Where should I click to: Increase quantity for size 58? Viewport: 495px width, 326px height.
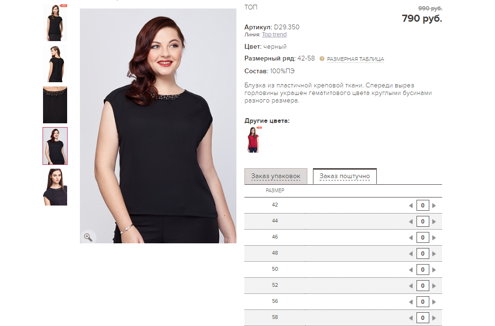(x=434, y=318)
